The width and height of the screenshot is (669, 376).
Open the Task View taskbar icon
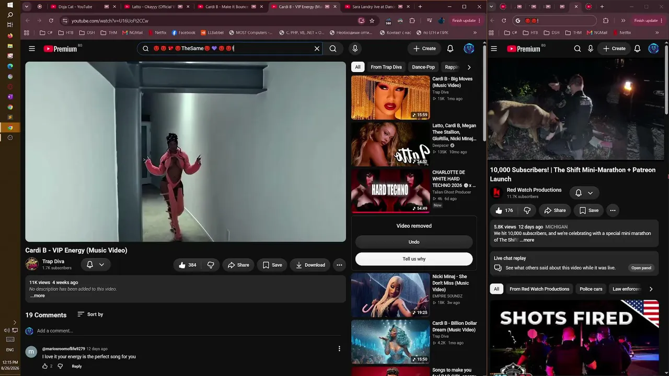[x=10, y=25]
